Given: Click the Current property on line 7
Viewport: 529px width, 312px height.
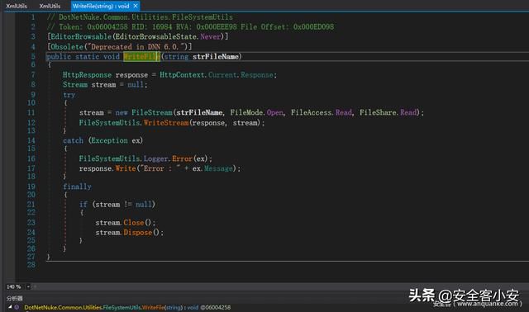Looking at the screenshot, I should click(223, 75).
